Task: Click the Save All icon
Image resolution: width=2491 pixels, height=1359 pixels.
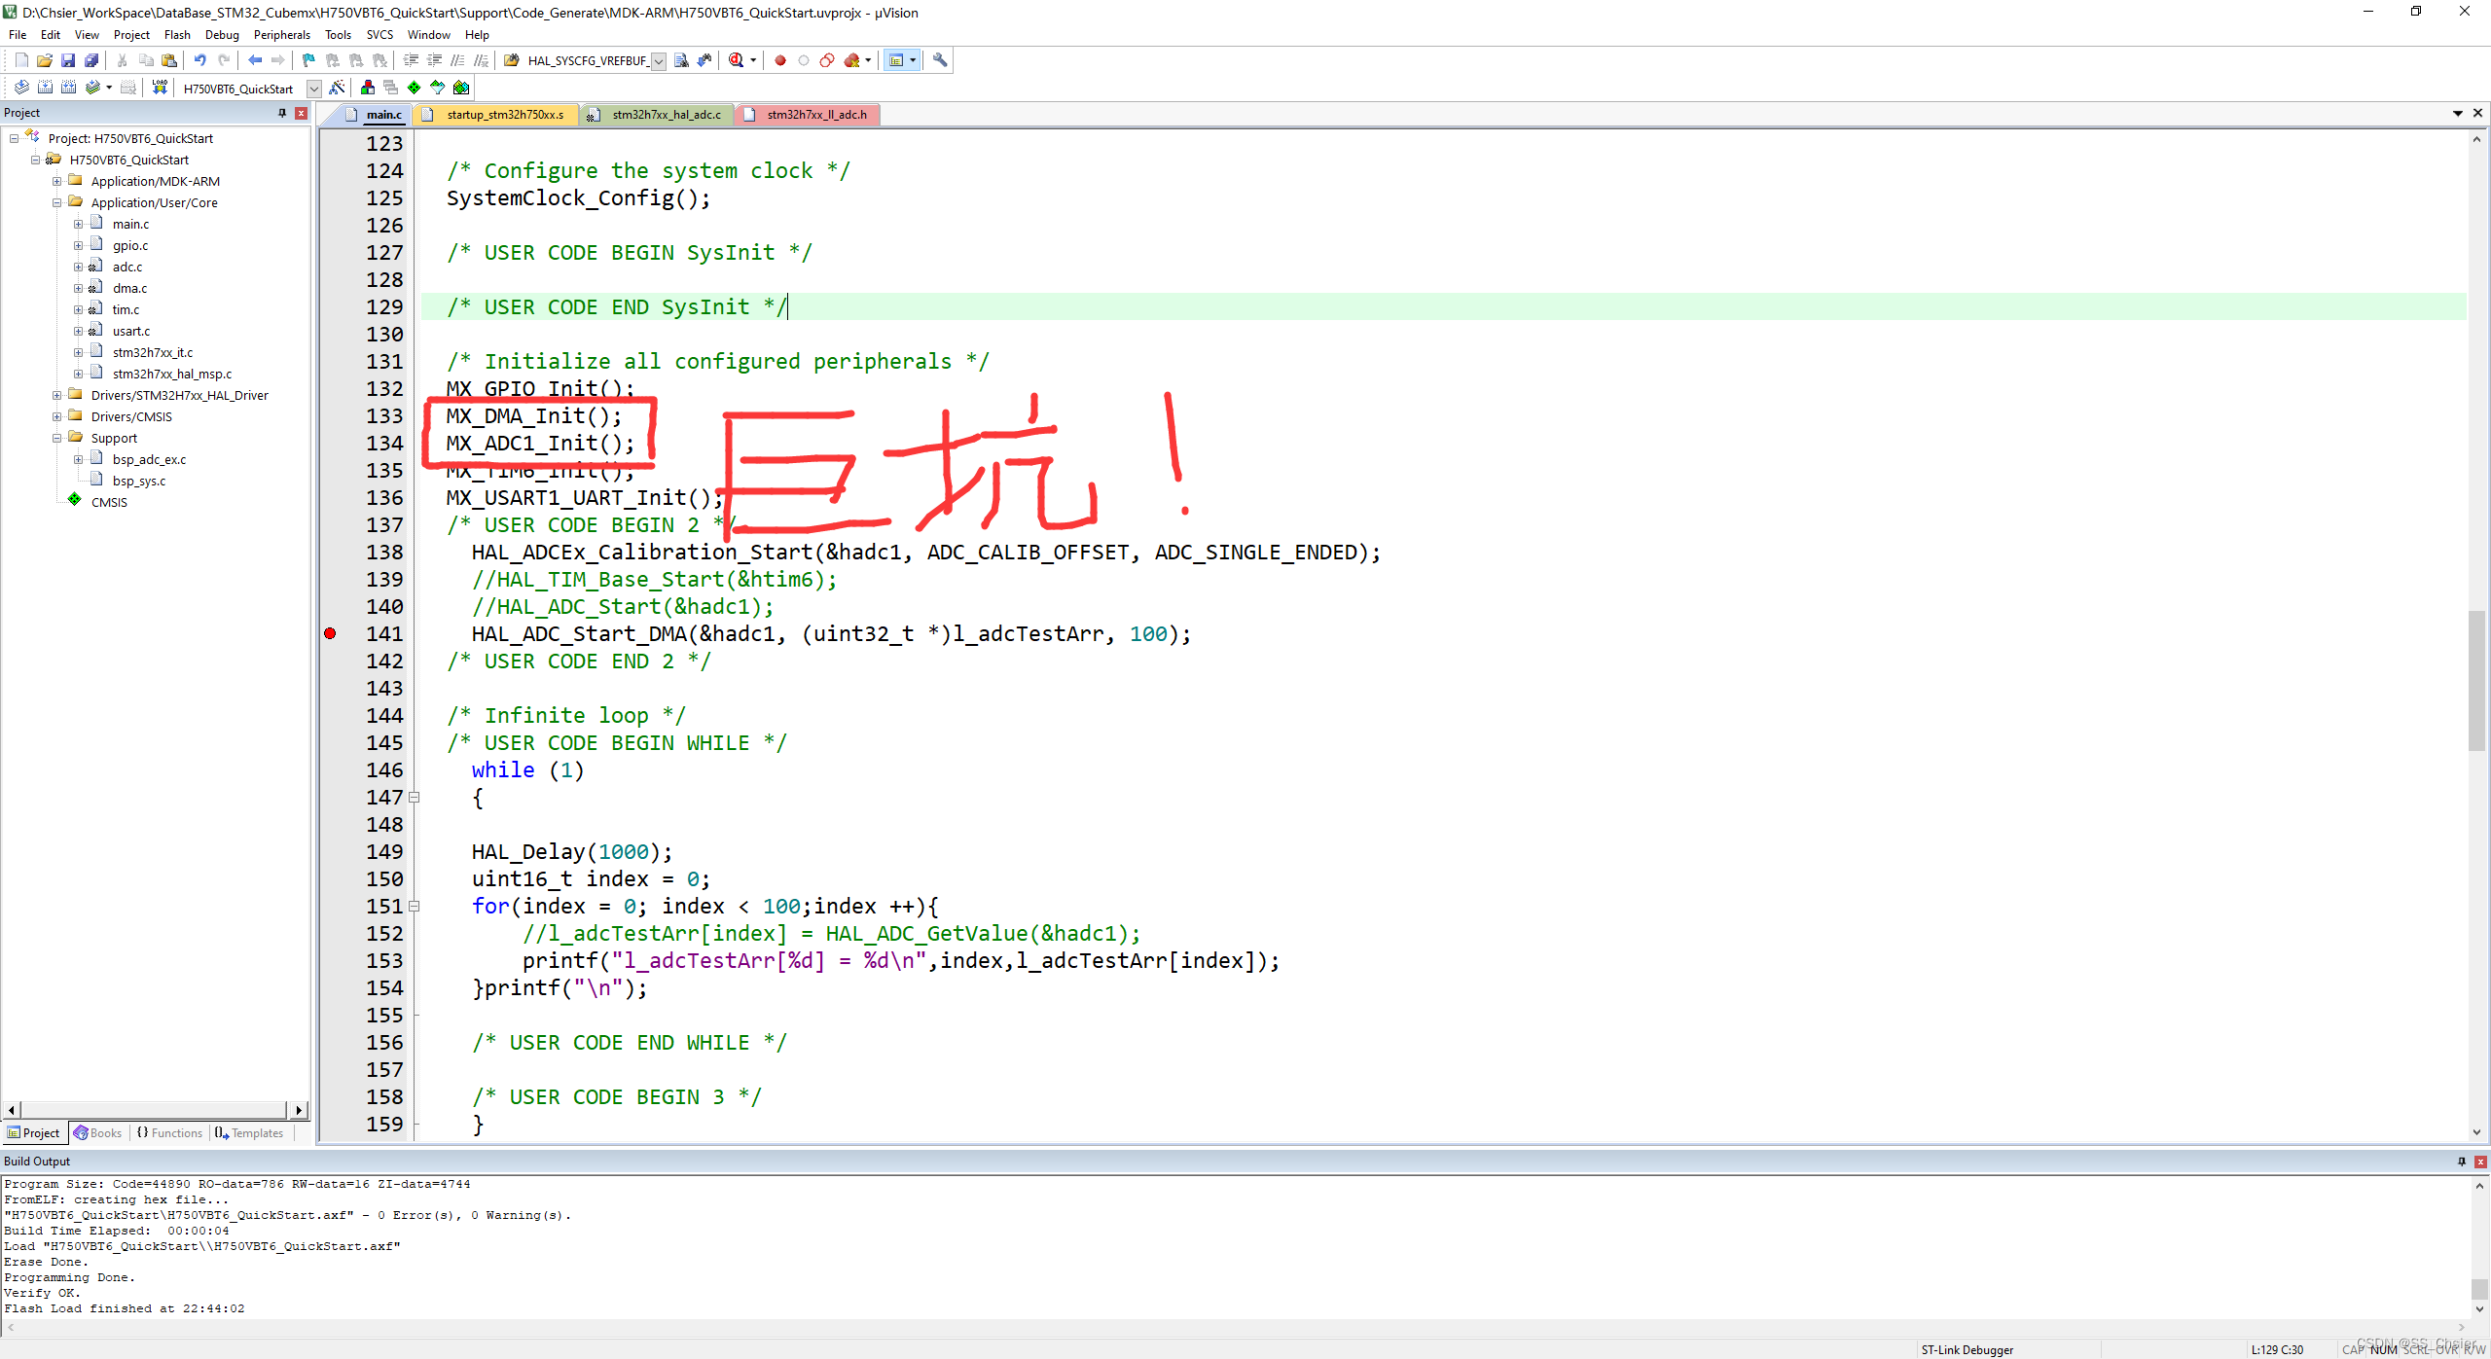Action: click(90, 60)
